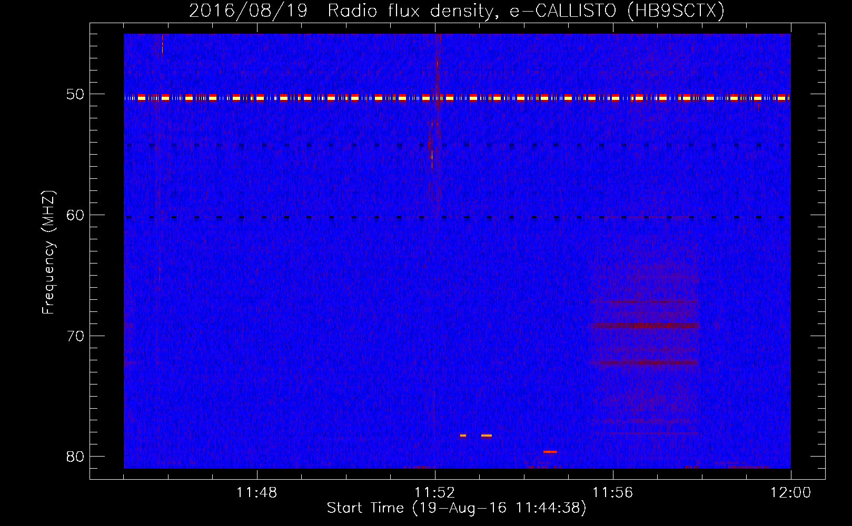Click the 11:48 time tick label
The height and width of the screenshot is (526, 852).
(x=257, y=493)
